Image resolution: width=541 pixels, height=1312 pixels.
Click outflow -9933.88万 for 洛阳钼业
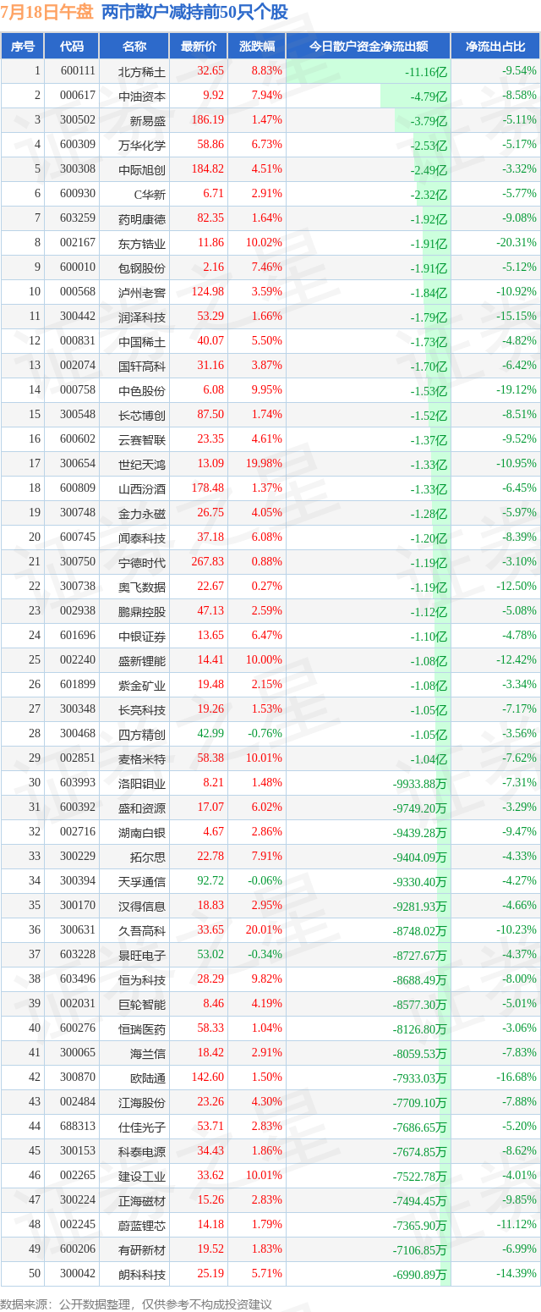click(420, 784)
